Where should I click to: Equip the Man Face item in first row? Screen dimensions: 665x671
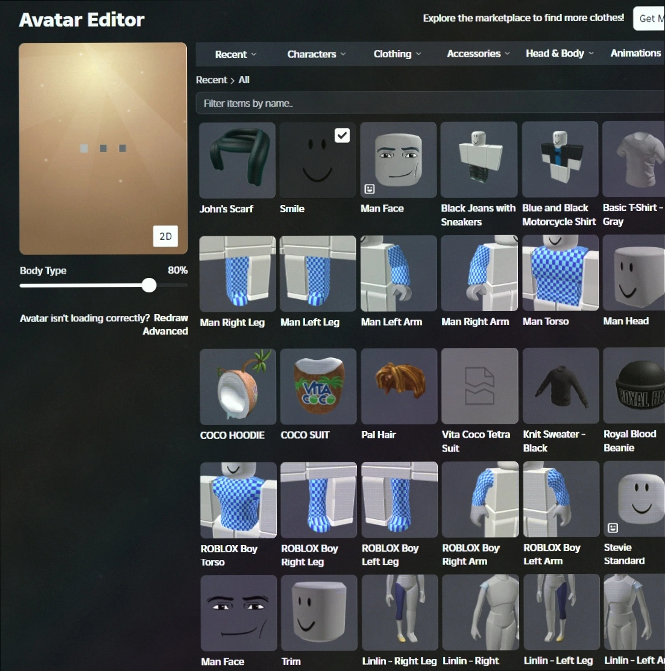399,160
